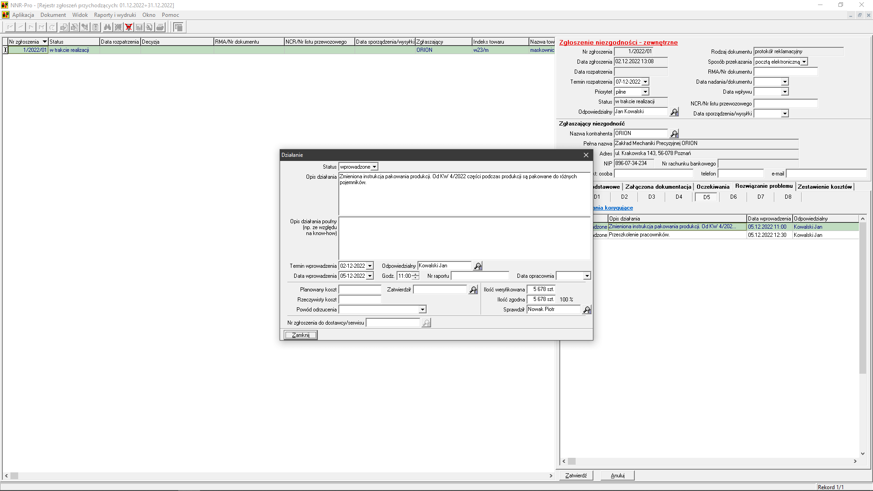
Task: Click lookup icon beside Jan Kowalski field
Action: point(674,112)
